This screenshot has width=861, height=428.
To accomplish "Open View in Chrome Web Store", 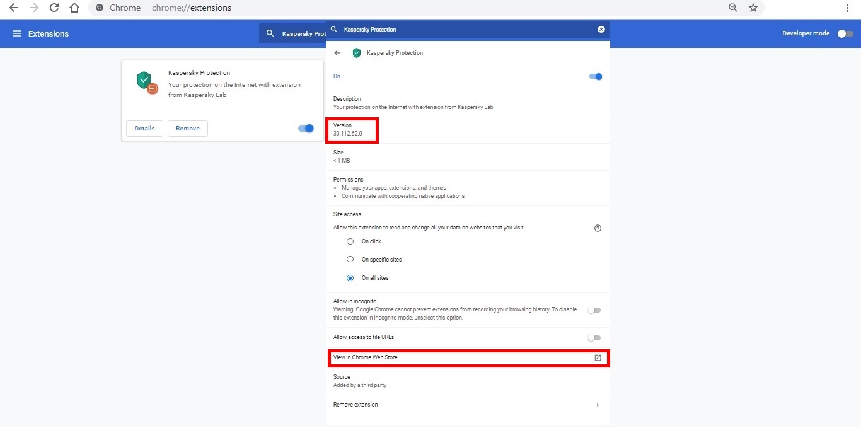I will click(x=468, y=358).
